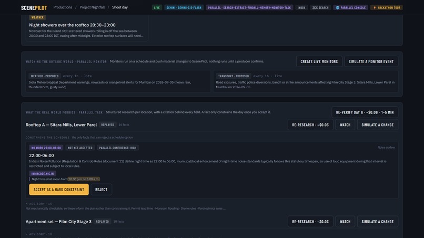Click the Parallel search+extract capabilities badge
Image resolution: width=424 pixels, height=238 pixels.
pyautogui.click(x=249, y=7)
